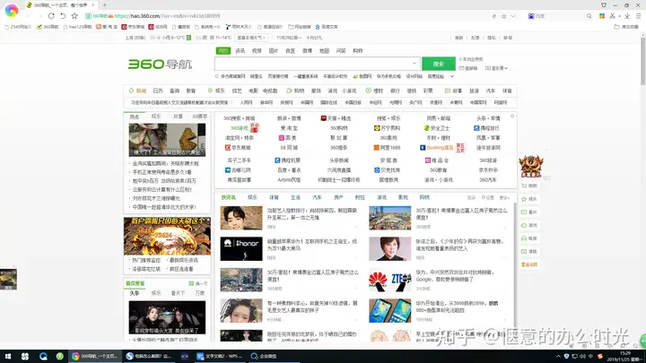Image resolution: width=646 pixels, height=363 pixels.
Task: Select the 图片 search tab
Action: click(x=274, y=50)
